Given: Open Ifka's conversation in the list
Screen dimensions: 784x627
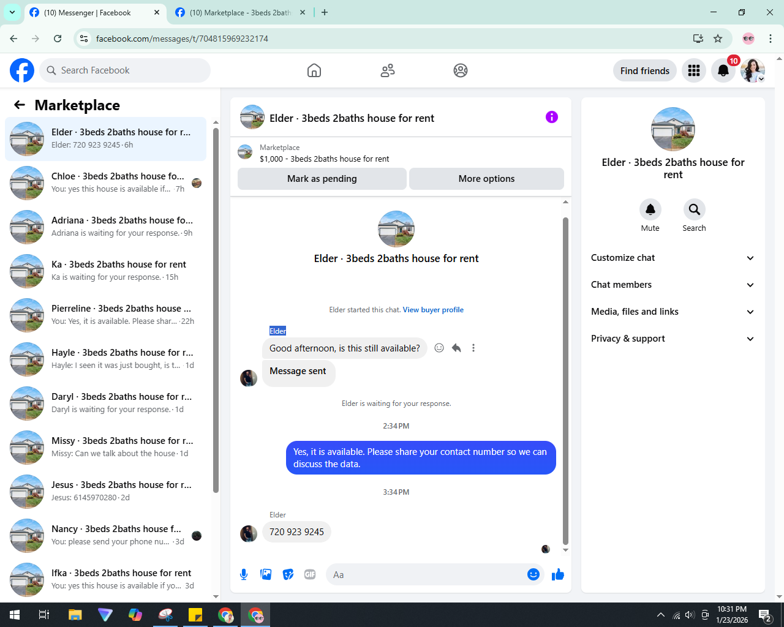Looking at the screenshot, I should pos(105,580).
